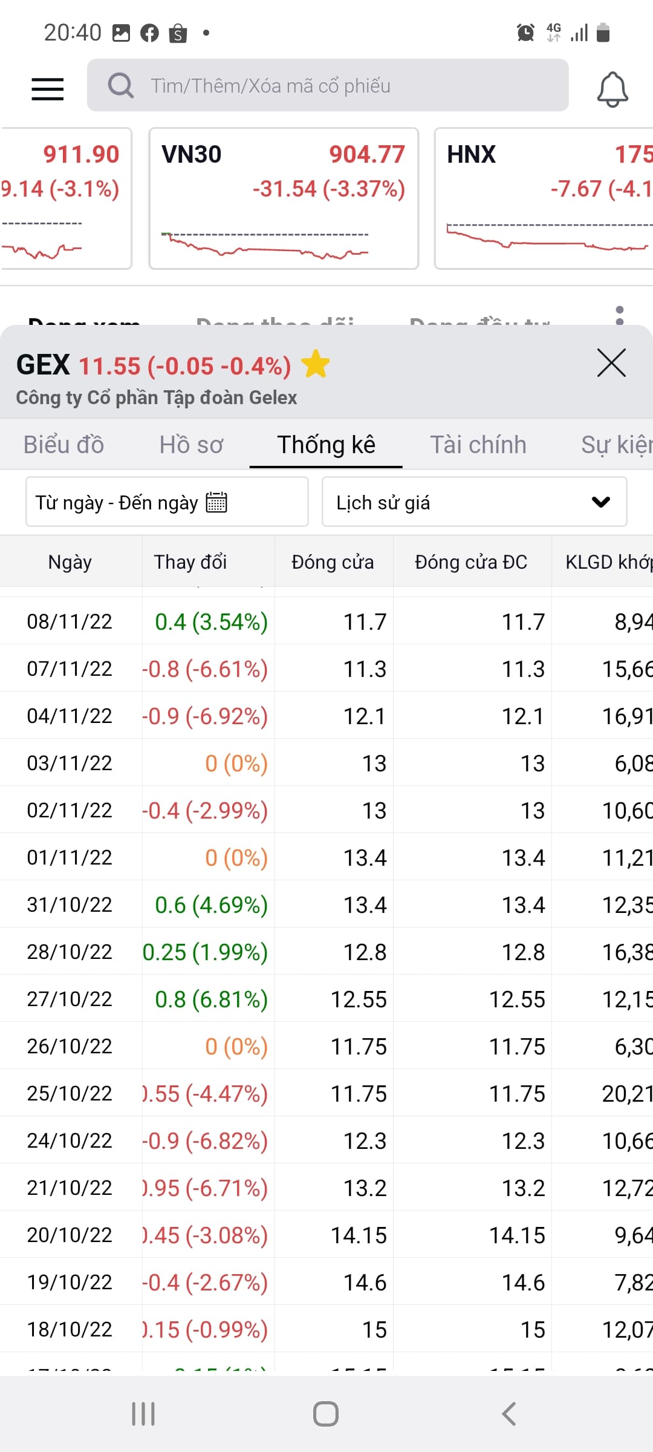Switch to the Biểu đồ tab
The height and width of the screenshot is (1452, 653).
[63, 445]
